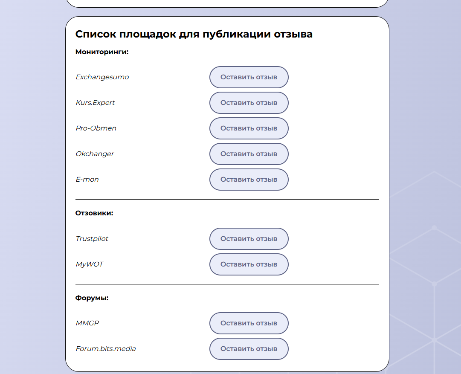461x374 pixels.
Task: Open the Okchanger review button
Action: pyautogui.click(x=249, y=154)
